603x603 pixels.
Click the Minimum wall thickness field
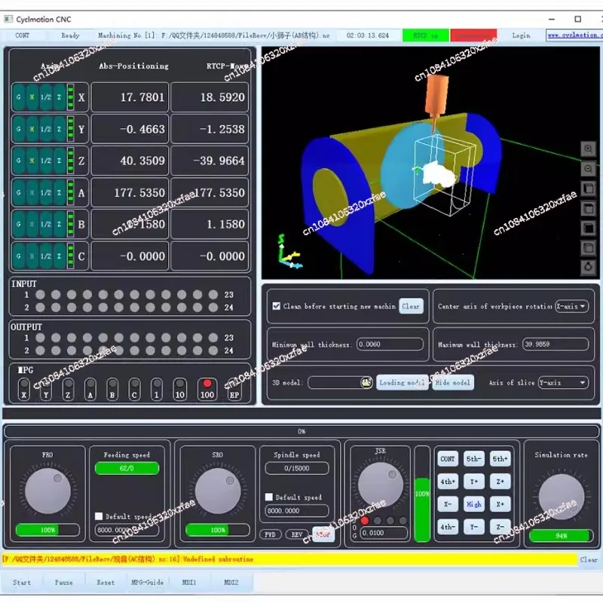pyautogui.click(x=390, y=344)
